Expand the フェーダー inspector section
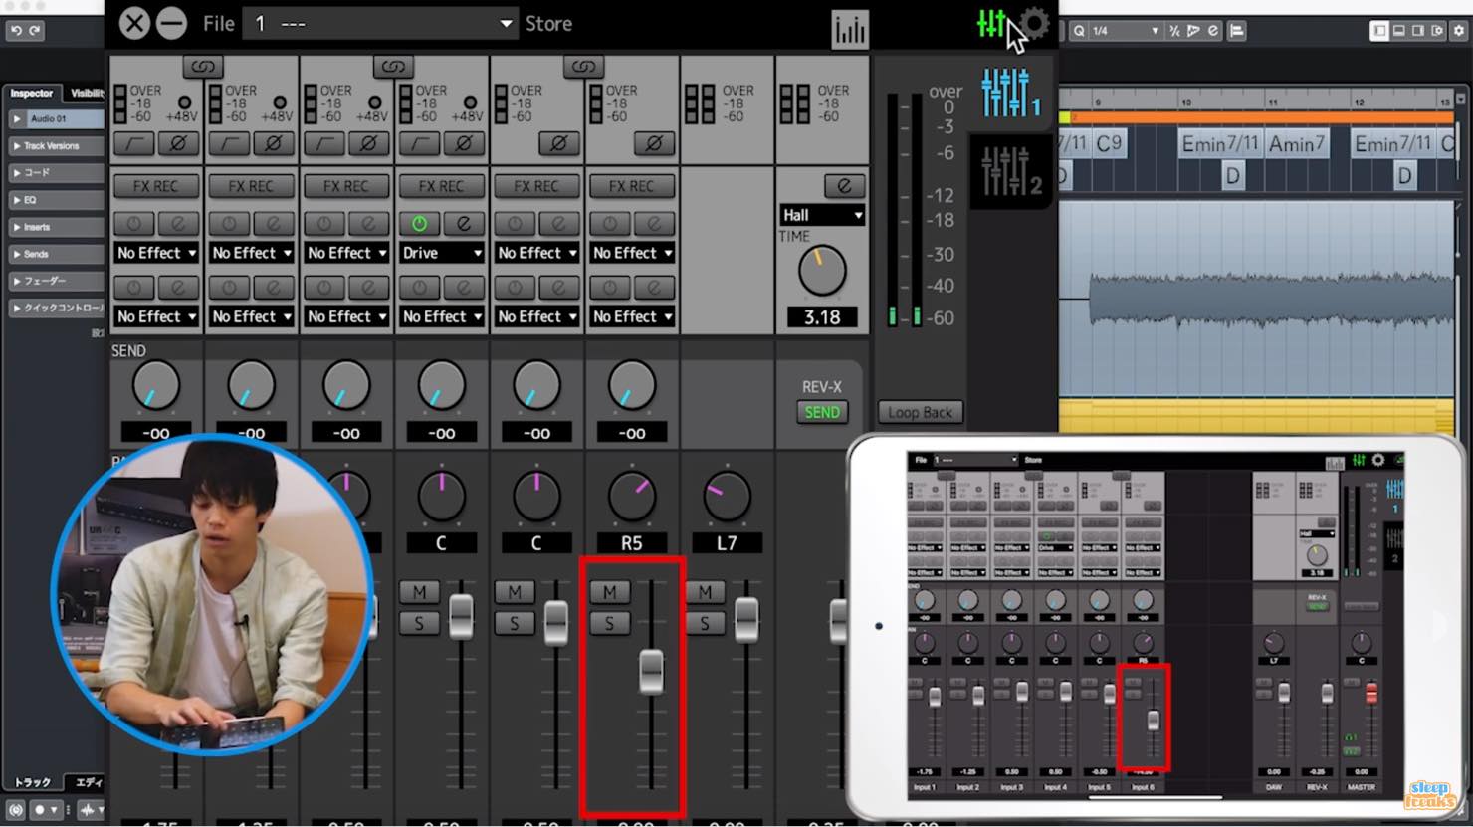The image size is (1473, 827). [56, 281]
